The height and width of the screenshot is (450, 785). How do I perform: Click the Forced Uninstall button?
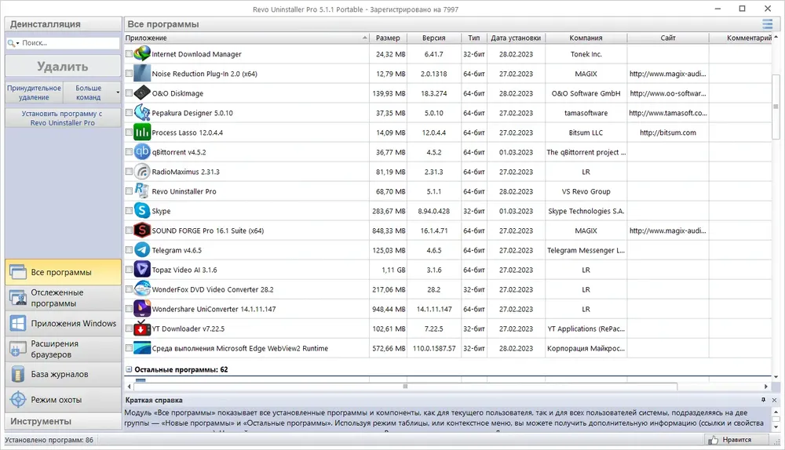click(34, 93)
